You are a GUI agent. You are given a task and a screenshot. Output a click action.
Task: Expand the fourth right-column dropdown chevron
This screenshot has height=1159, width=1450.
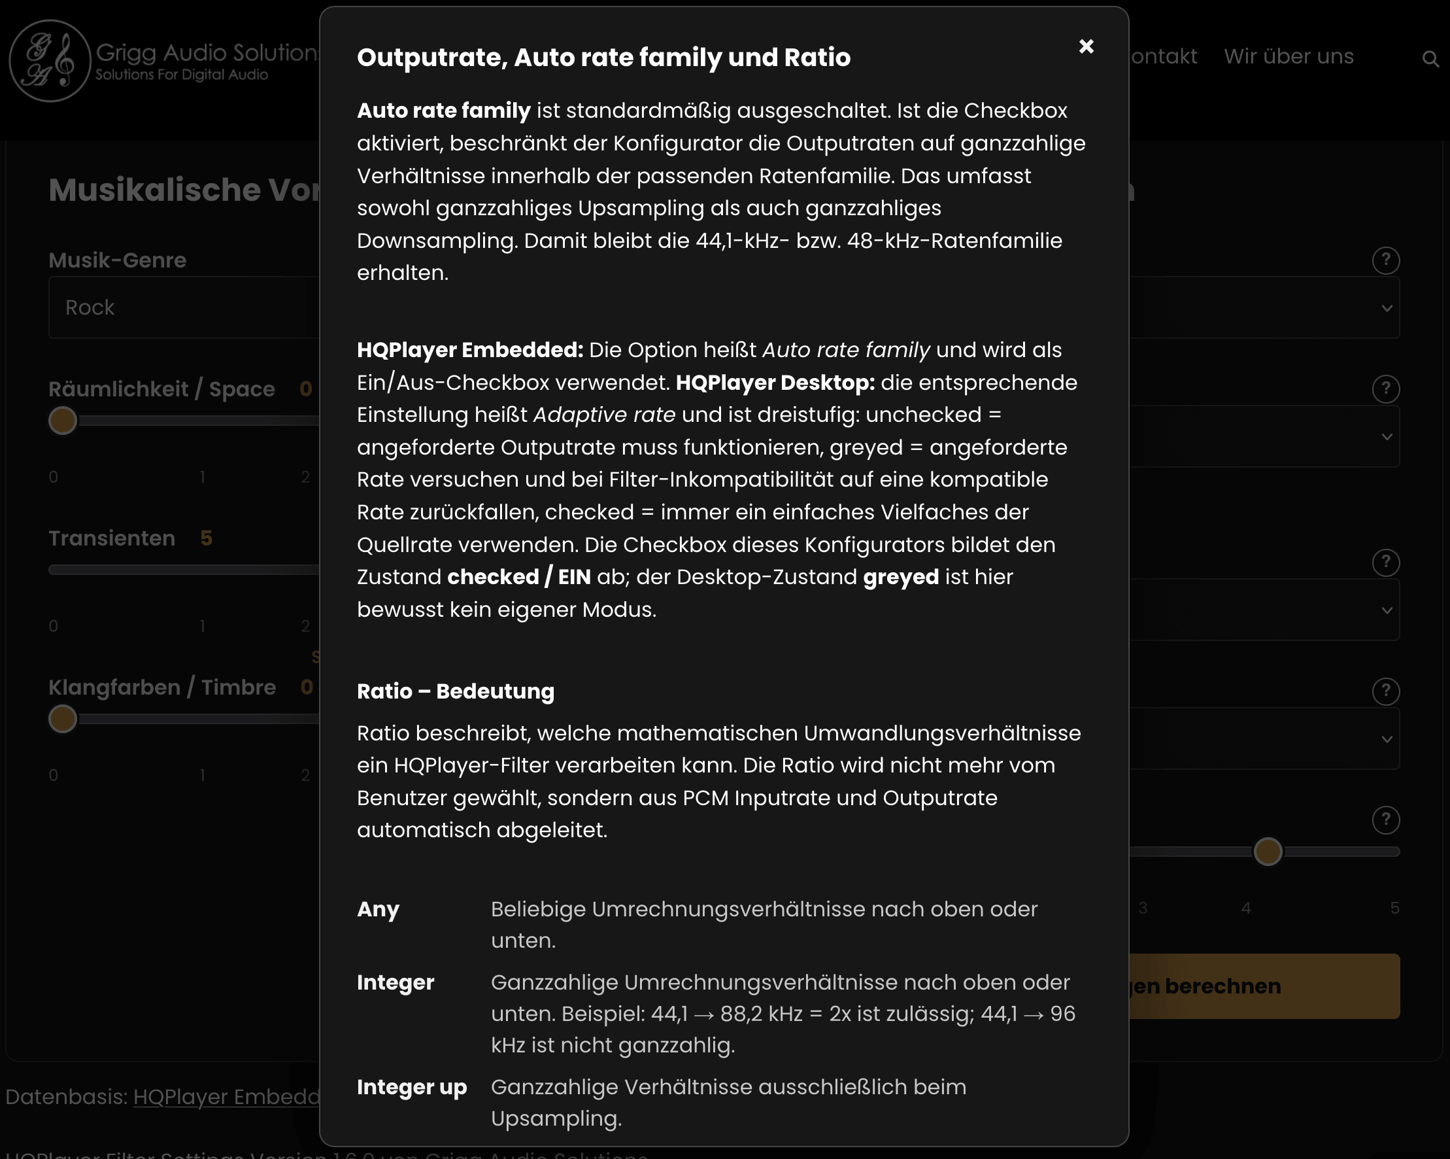(x=1386, y=739)
